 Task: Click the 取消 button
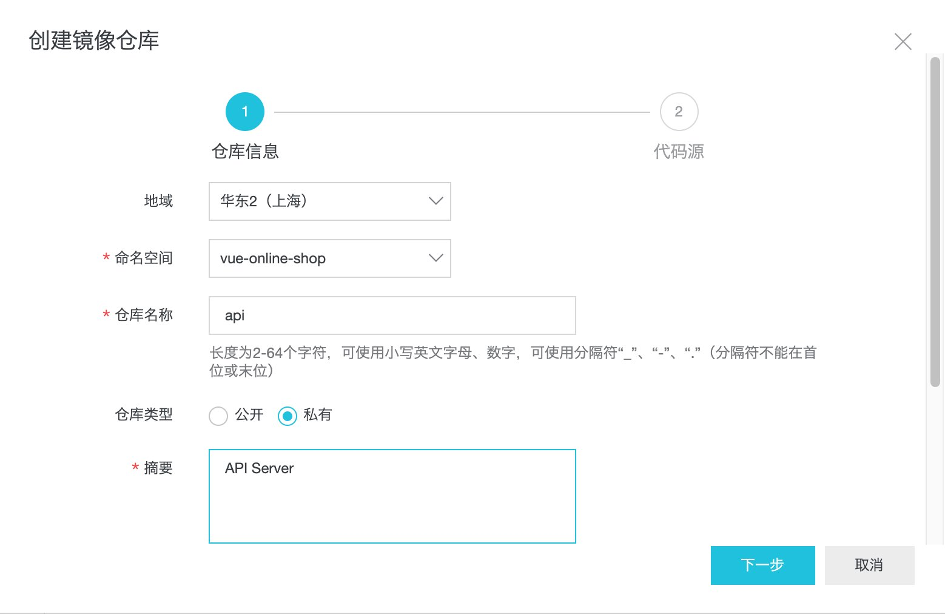point(869,565)
